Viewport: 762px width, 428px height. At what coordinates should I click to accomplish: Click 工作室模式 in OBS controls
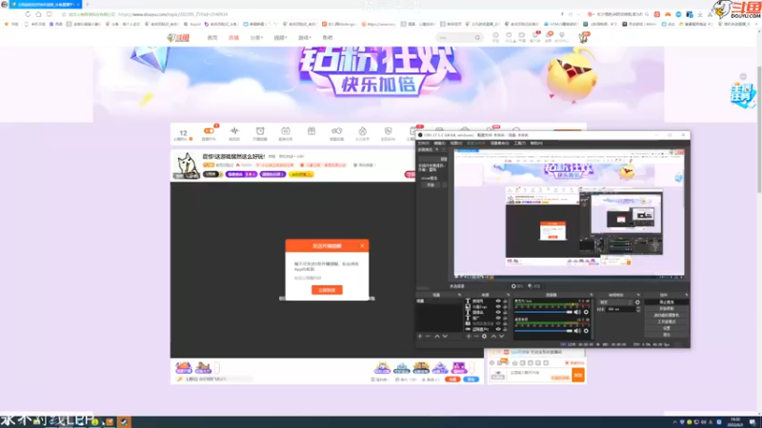coord(666,321)
